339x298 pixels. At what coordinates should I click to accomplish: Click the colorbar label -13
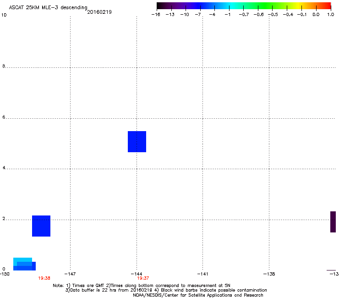point(170,15)
